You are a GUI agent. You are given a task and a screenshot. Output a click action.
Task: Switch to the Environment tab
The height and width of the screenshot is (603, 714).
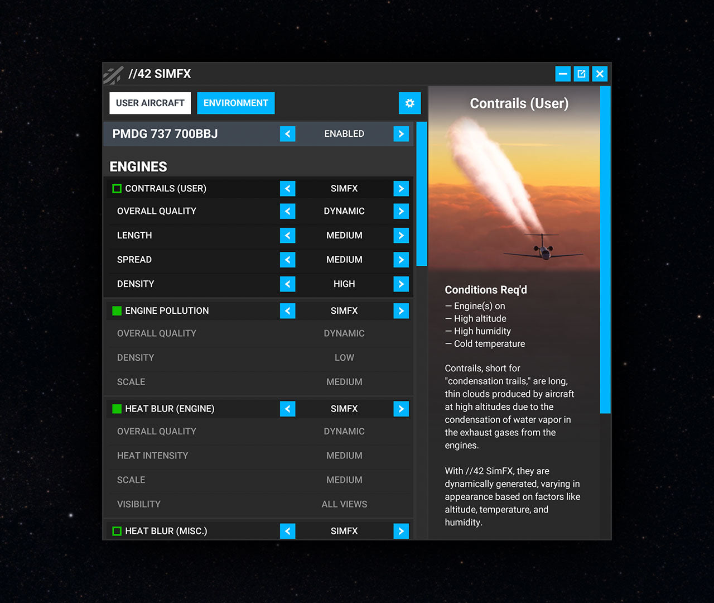pos(235,103)
